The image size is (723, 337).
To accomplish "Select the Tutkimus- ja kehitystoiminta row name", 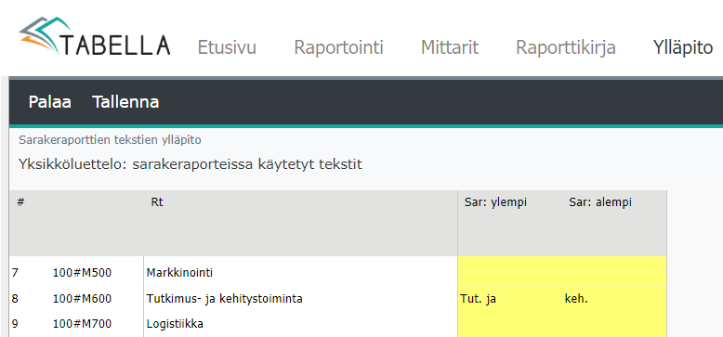I will pyautogui.click(x=225, y=299).
